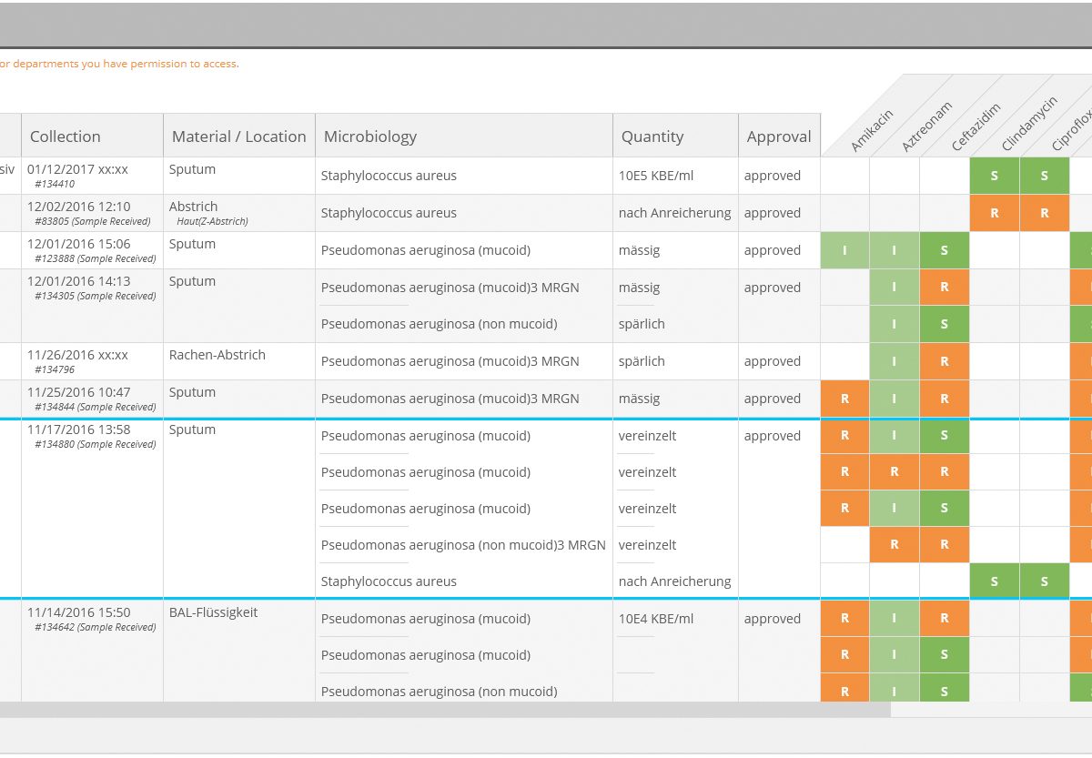Click the horizontal scrollbar below the table
The image size is (1092, 758).
pos(444,710)
